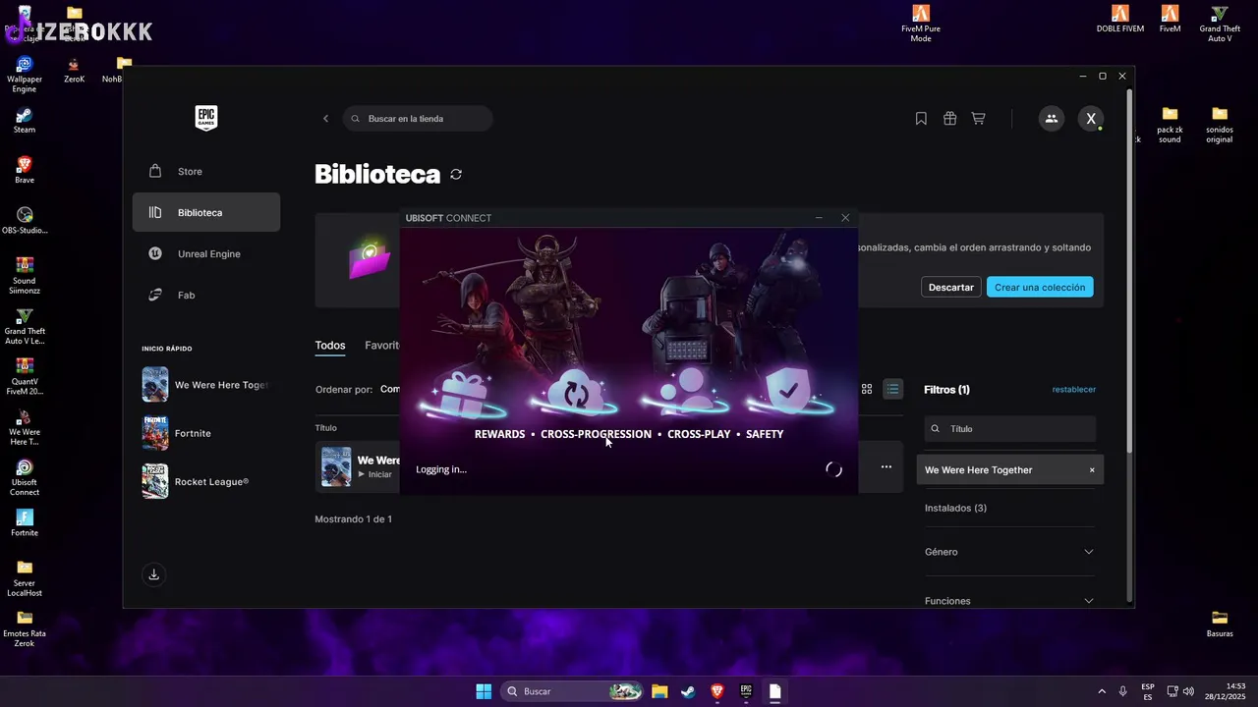Open We Were Here Together quick launch
This screenshot has height=707, width=1258.
(205, 385)
